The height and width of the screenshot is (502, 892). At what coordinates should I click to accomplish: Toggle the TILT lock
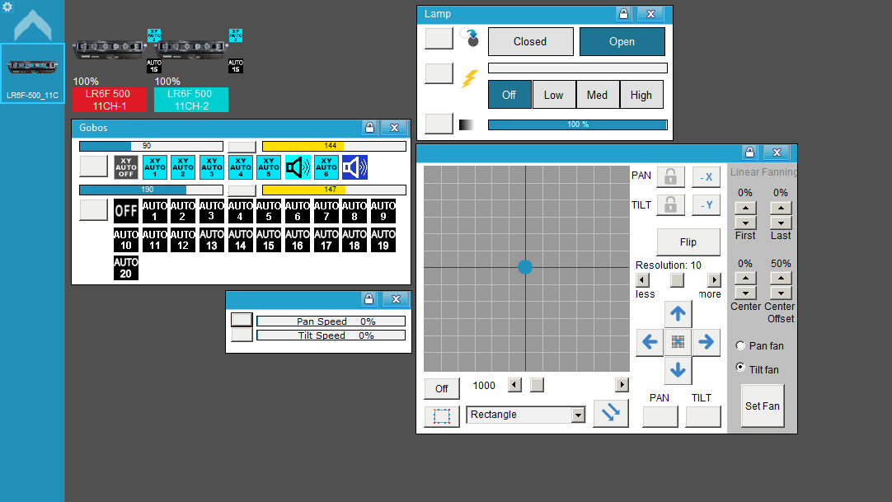pyautogui.click(x=670, y=205)
